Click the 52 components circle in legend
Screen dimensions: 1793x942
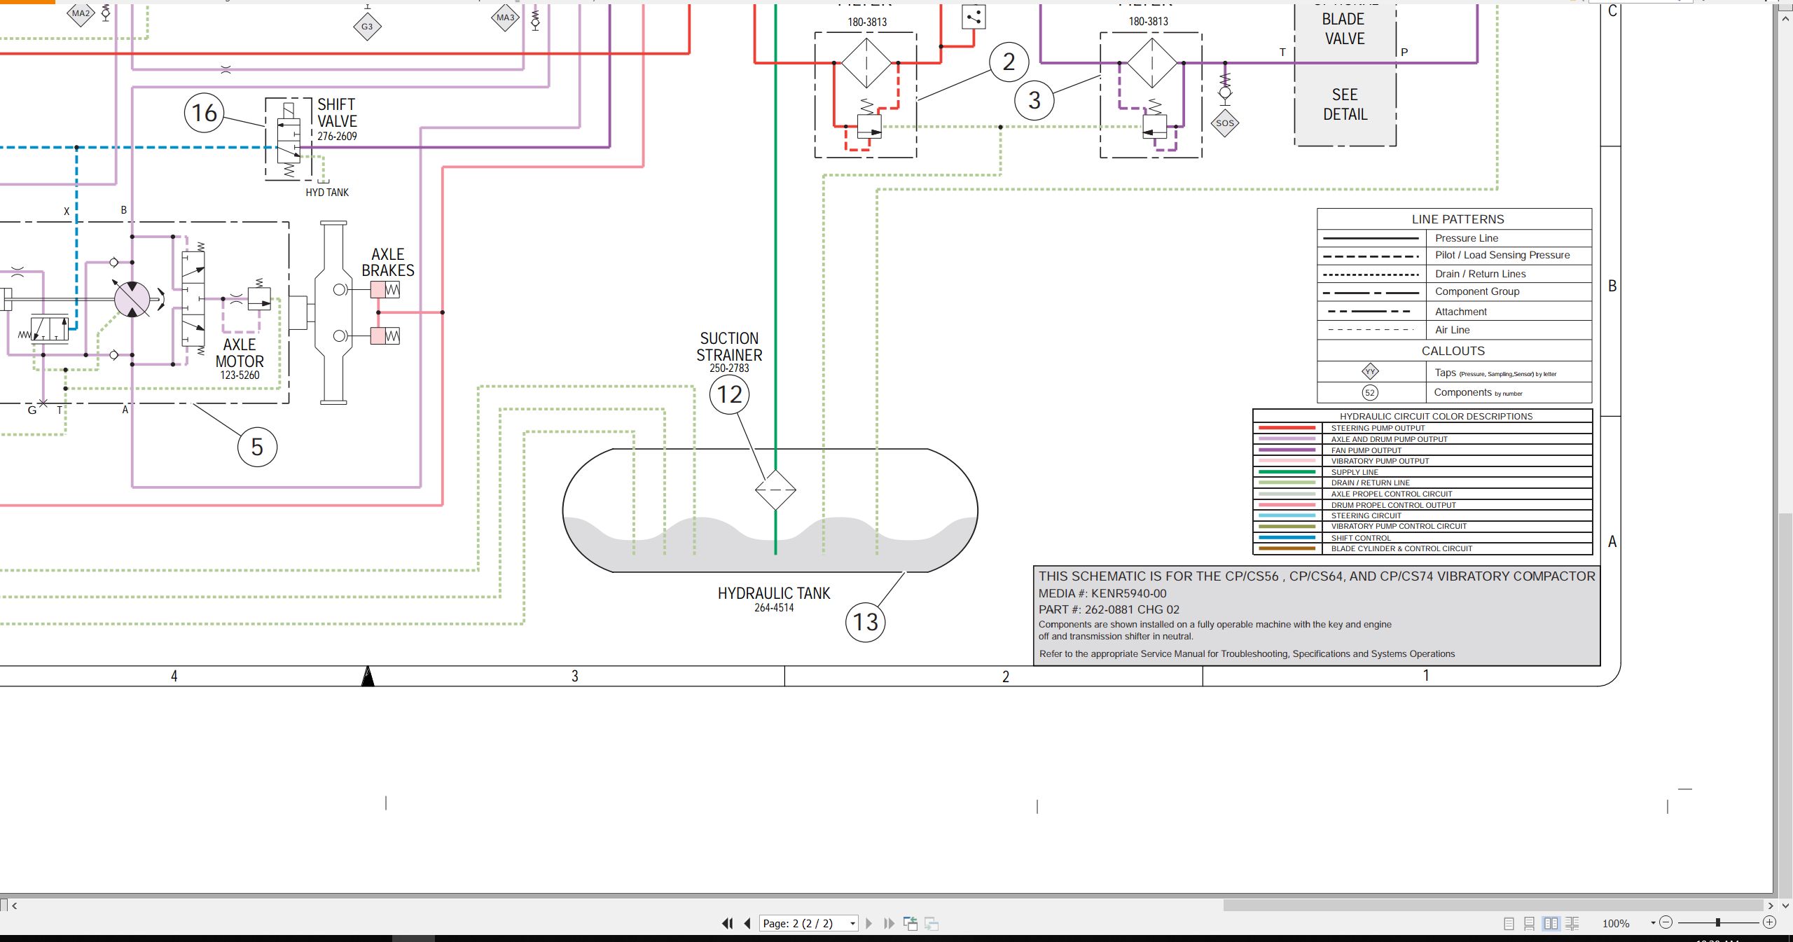[1370, 393]
